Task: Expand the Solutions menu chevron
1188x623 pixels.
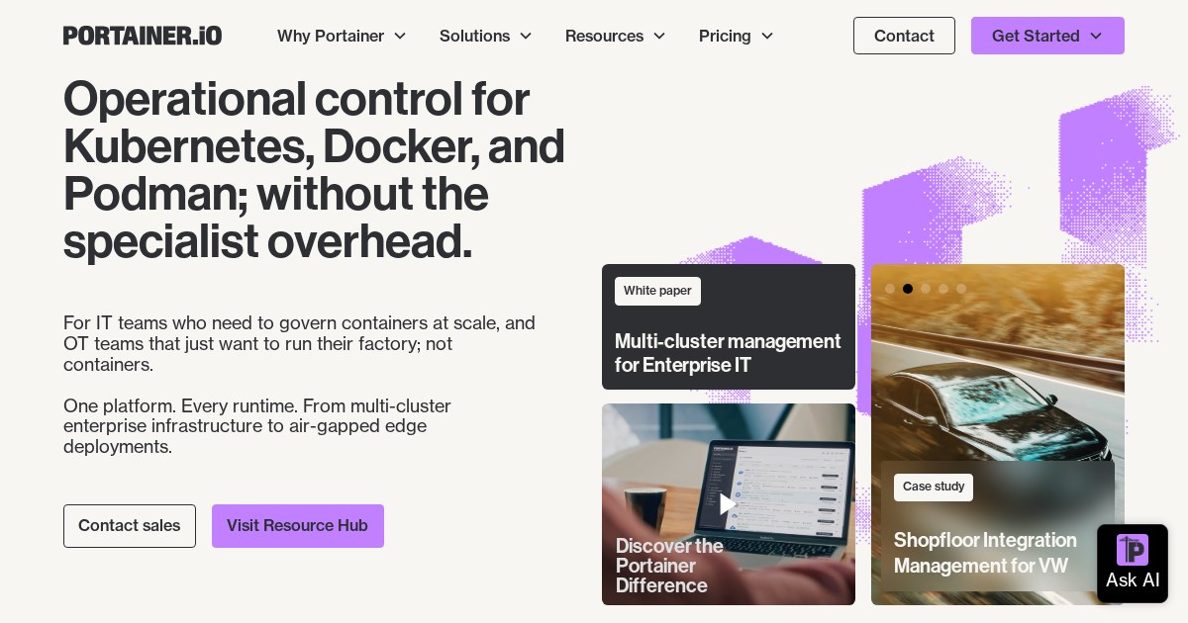Action: point(526,36)
